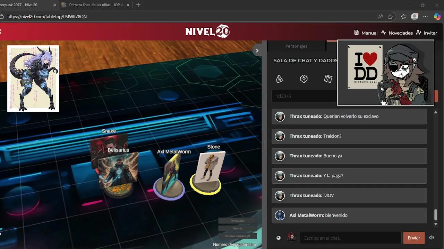Click avatar beside 'Y la paga?' message

click(x=280, y=176)
